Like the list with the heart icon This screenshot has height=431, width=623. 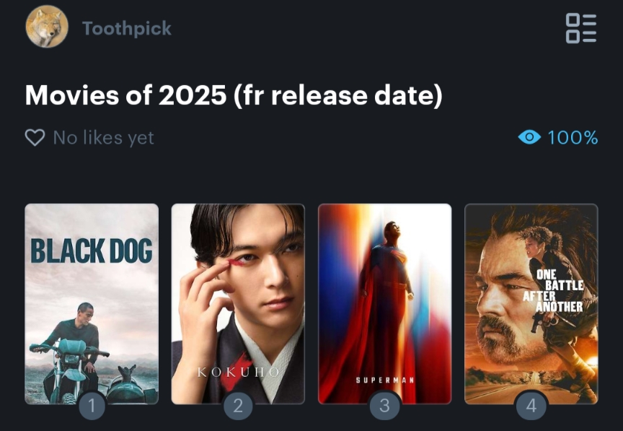pyautogui.click(x=35, y=138)
